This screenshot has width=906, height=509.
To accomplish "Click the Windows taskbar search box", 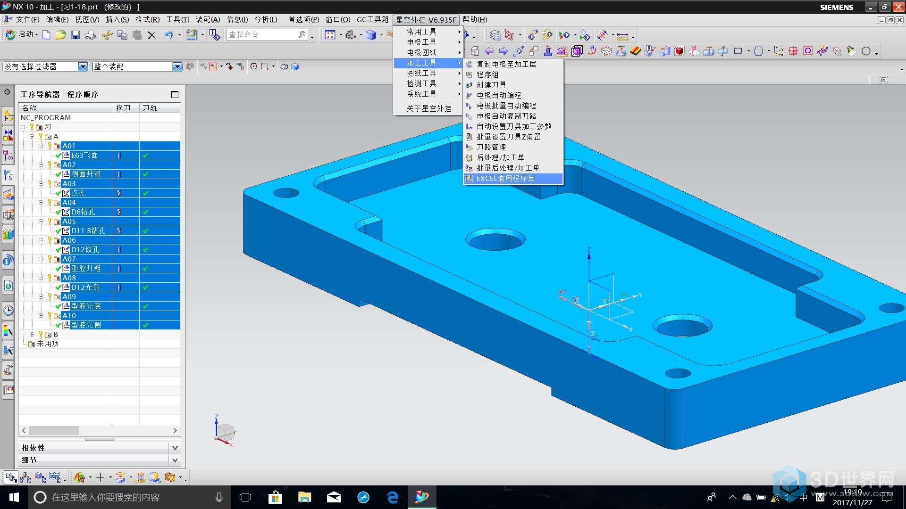I will click(x=130, y=497).
